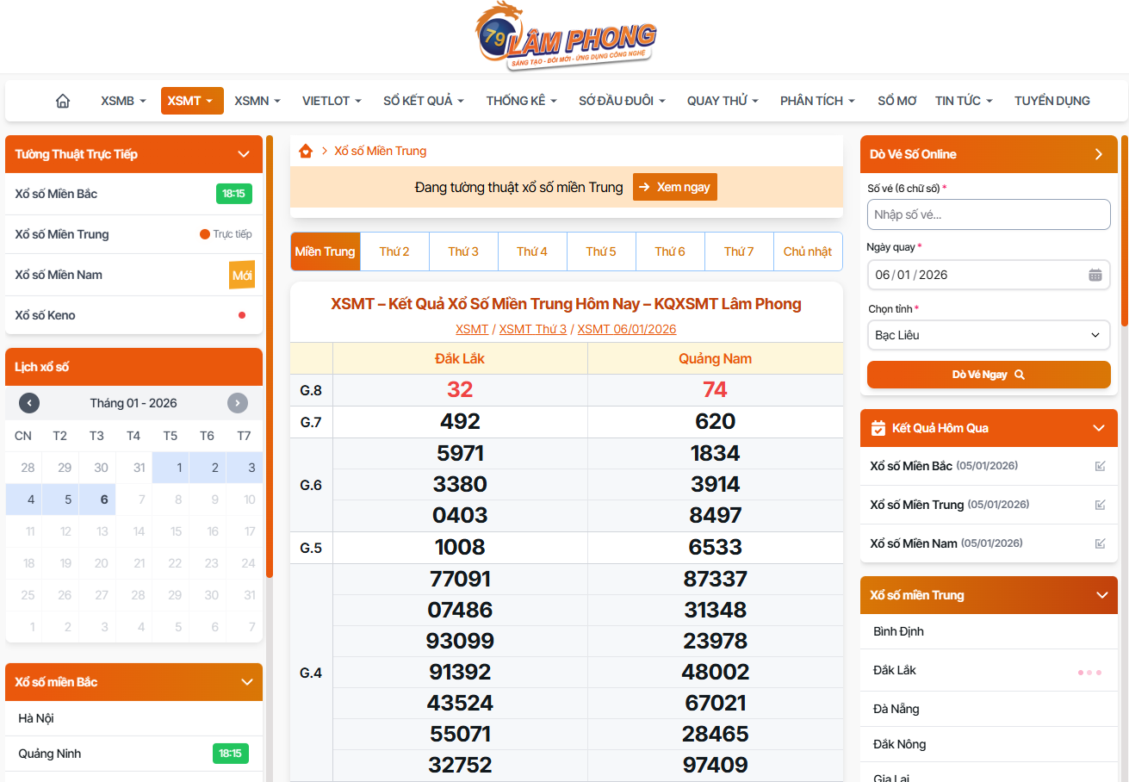The height and width of the screenshot is (782, 1129).
Task: Open the VIETLOT menu
Action: click(x=332, y=101)
